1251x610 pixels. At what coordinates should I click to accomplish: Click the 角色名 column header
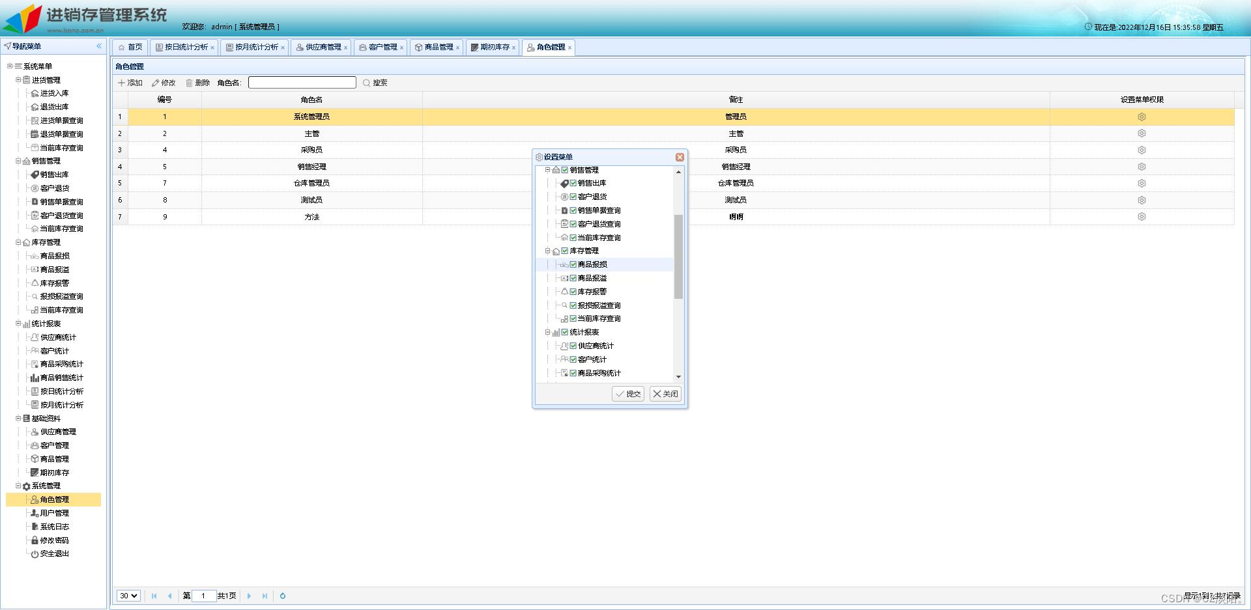(x=312, y=100)
